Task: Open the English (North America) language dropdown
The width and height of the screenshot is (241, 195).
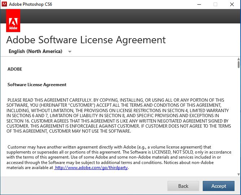Action: coord(35,51)
